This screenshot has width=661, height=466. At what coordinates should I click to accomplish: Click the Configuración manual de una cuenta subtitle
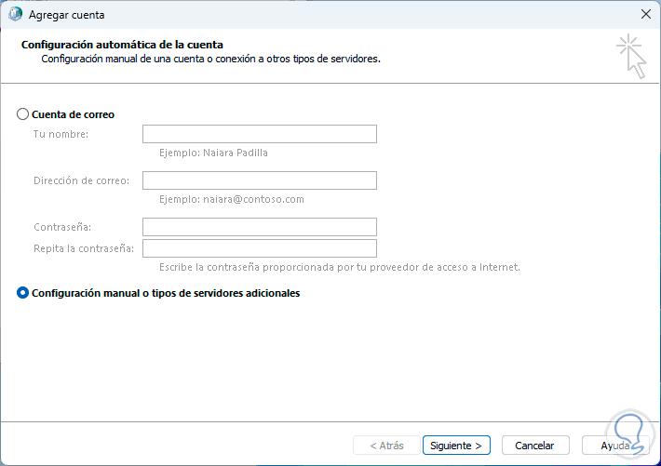(210, 59)
